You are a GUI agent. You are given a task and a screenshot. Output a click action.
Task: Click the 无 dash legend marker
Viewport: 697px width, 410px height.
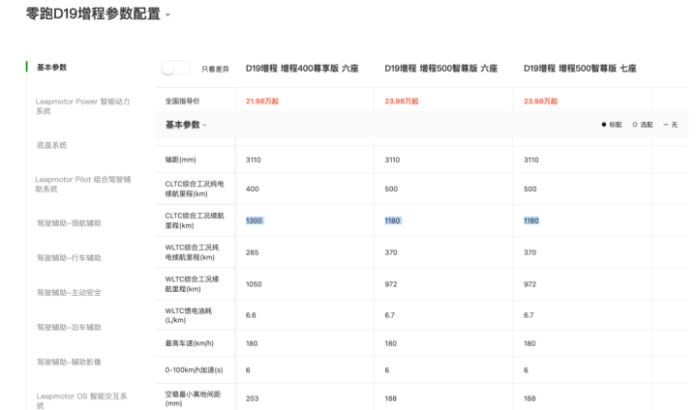click(x=665, y=125)
